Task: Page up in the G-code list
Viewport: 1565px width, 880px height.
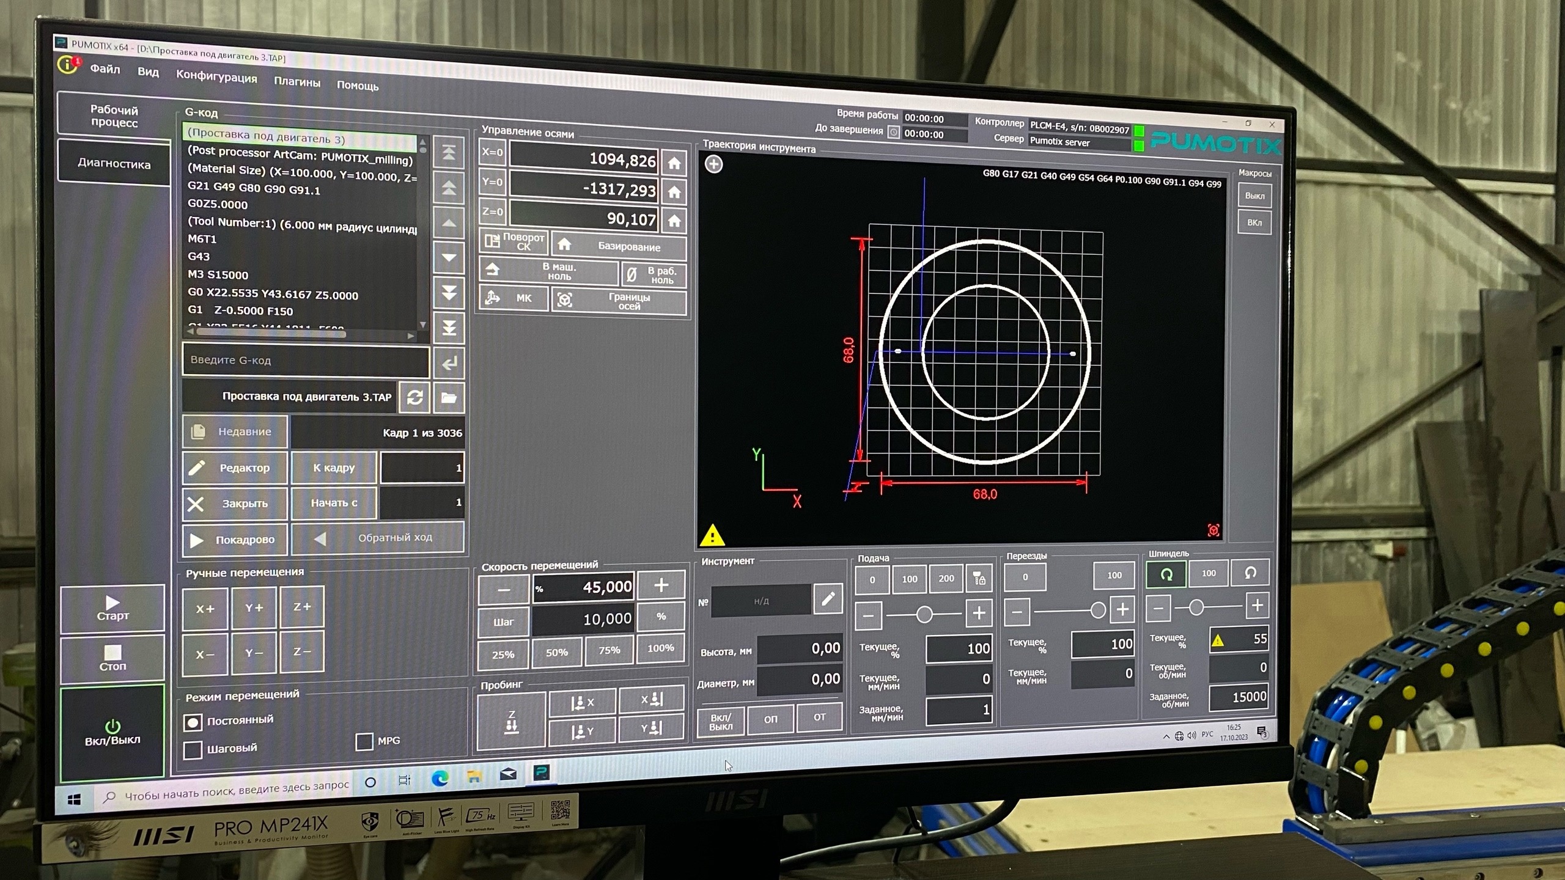Action: click(x=449, y=188)
